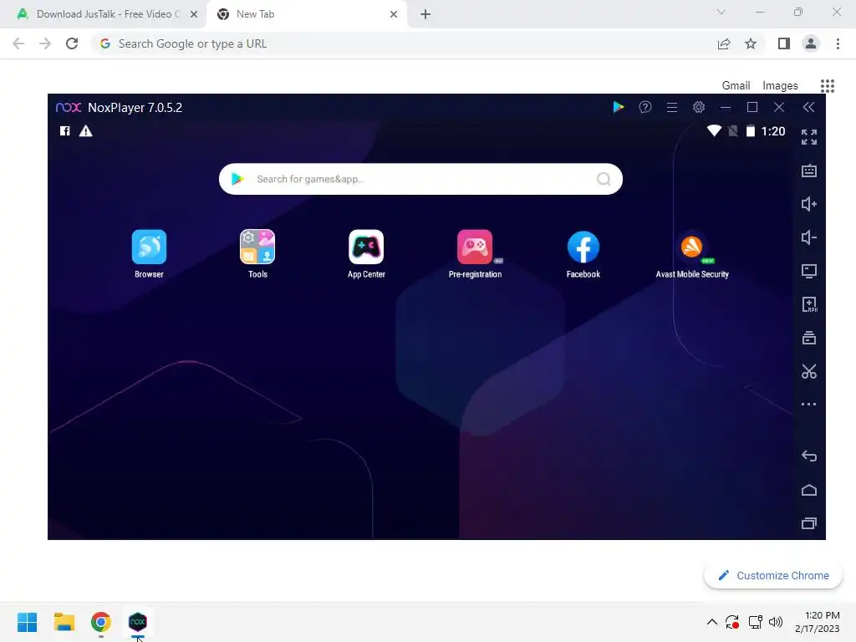The width and height of the screenshot is (856, 642).
Task: Open Avast Mobile Security
Action: 691,247
